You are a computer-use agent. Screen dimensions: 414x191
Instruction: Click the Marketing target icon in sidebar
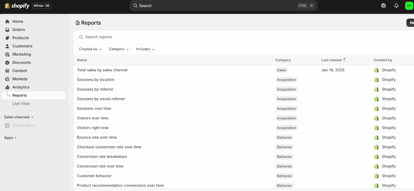[x=7, y=54]
